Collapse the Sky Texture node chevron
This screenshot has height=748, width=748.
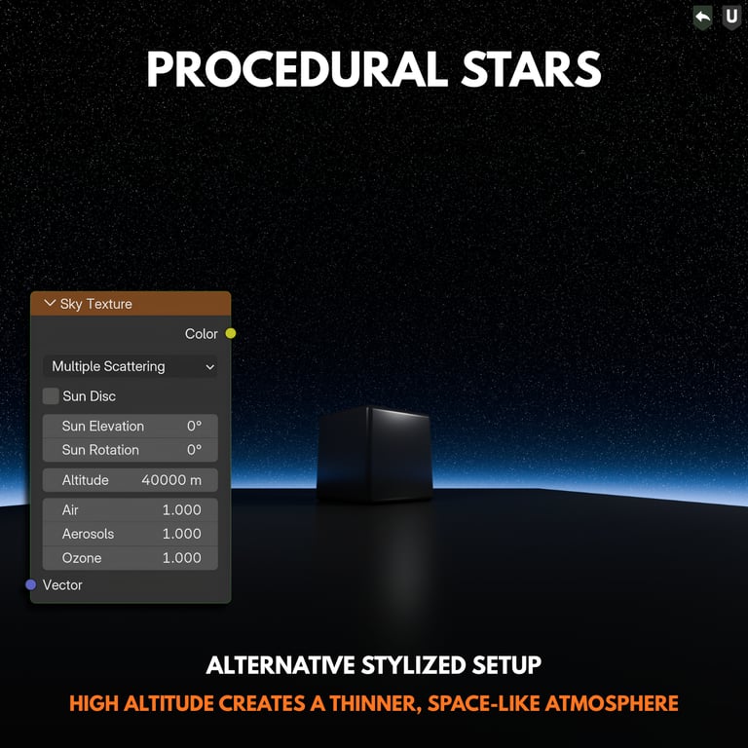(x=50, y=304)
